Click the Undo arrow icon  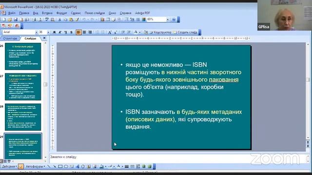(84, 19)
